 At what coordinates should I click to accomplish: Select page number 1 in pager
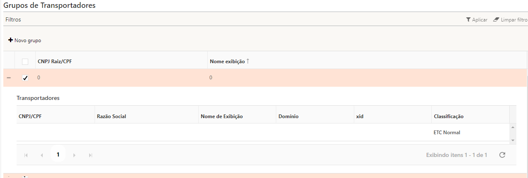pos(58,155)
